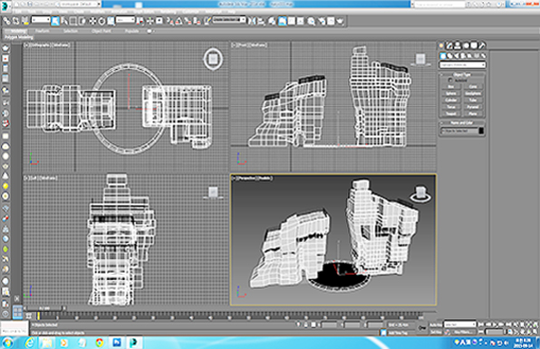Toggle Angle Snap

[178, 21]
